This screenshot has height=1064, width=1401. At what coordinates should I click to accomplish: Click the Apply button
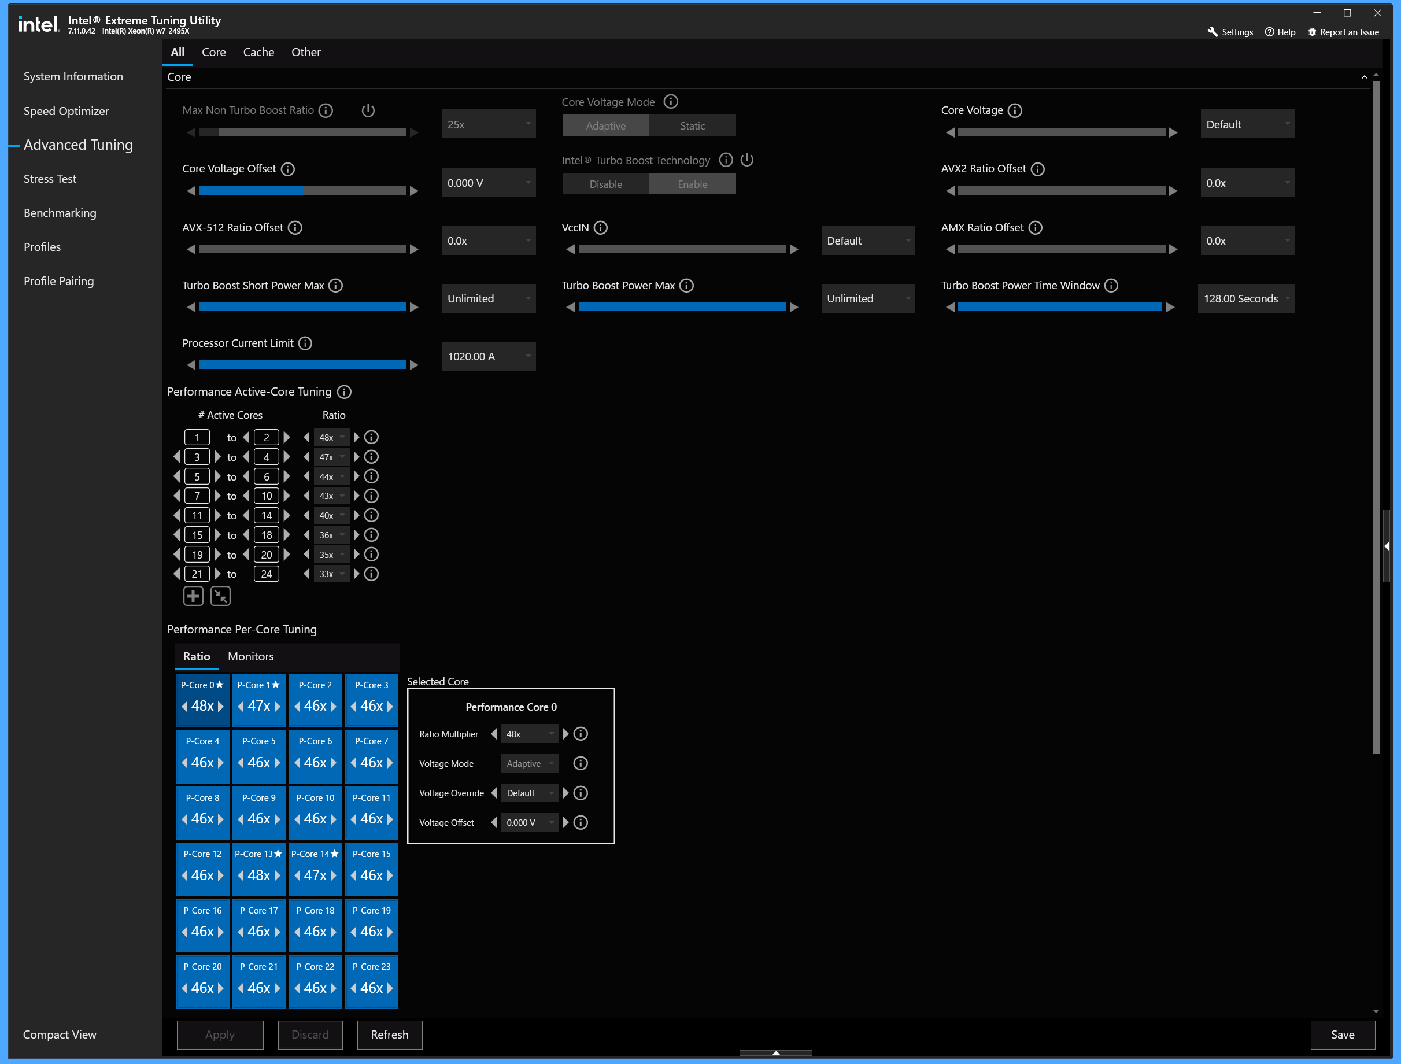click(x=220, y=1035)
